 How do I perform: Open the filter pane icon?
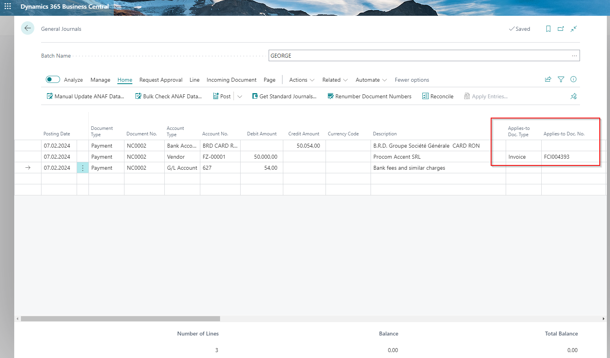tap(561, 79)
